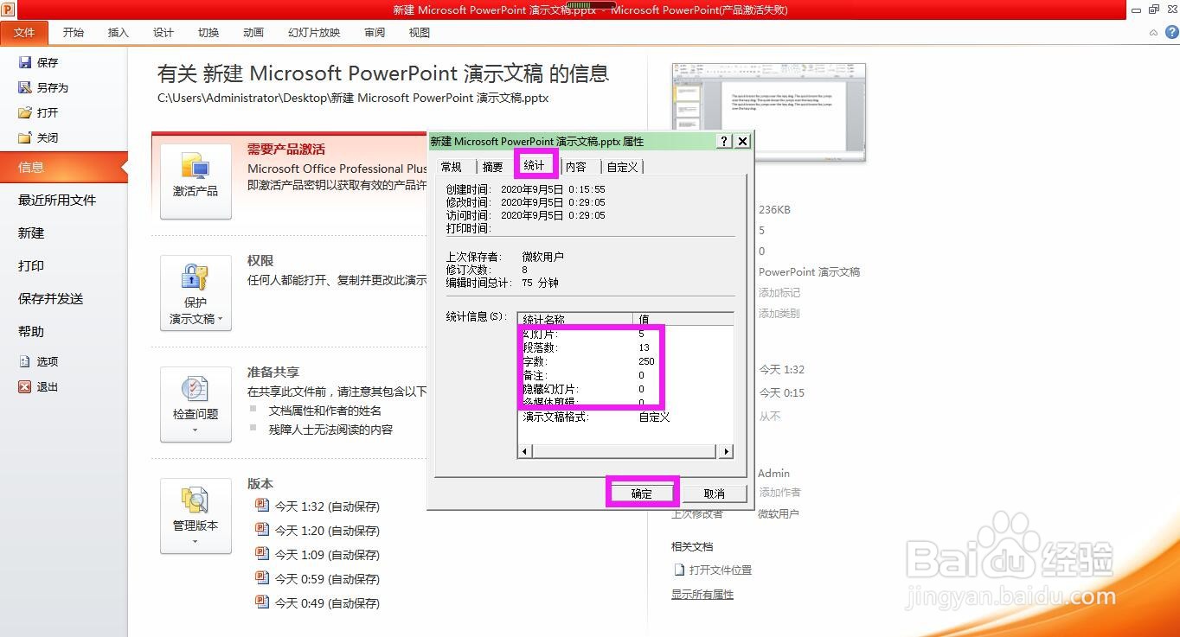1180x637 pixels.
Task: Click the 添加类别 (Add category) field
Action: click(779, 314)
